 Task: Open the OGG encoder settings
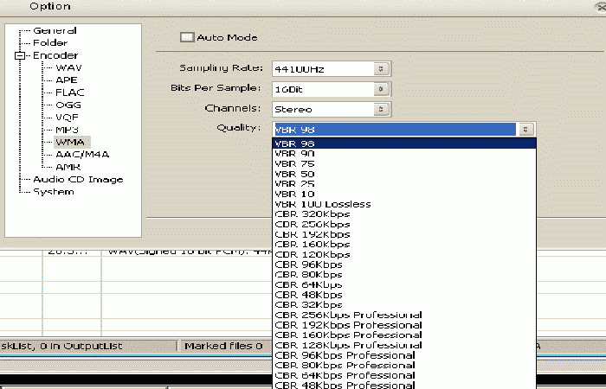tap(68, 104)
